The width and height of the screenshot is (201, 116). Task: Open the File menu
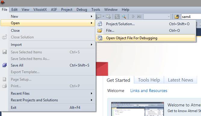pos(5,10)
